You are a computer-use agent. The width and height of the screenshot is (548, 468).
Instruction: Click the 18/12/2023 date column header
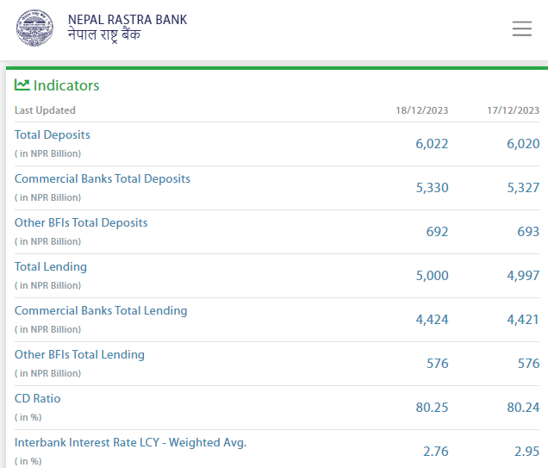(422, 110)
